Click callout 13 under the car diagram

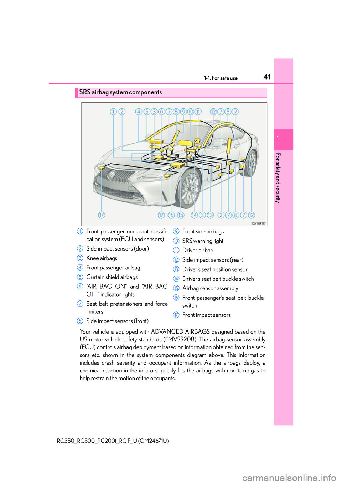click(x=210, y=215)
